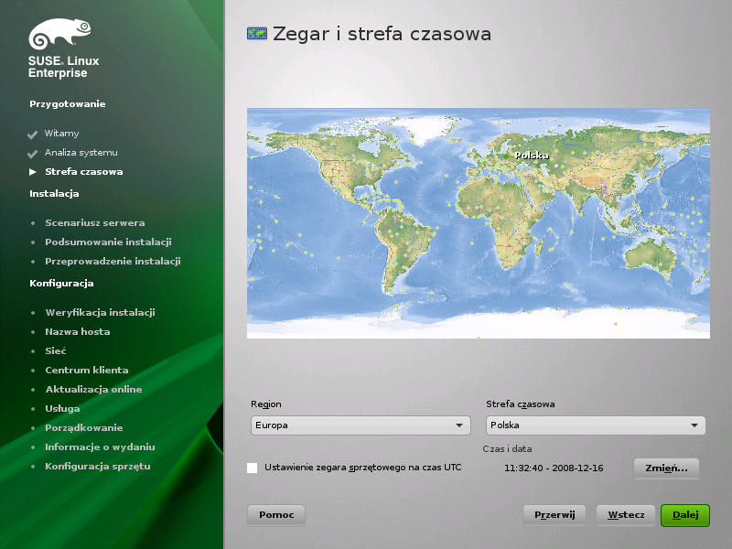The image size is (732, 549).
Task: Select the Porządkowanie step
Action: click(x=84, y=427)
